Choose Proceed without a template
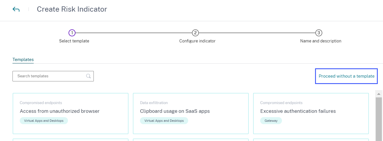383x141 pixels. click(x=346, y=76)
